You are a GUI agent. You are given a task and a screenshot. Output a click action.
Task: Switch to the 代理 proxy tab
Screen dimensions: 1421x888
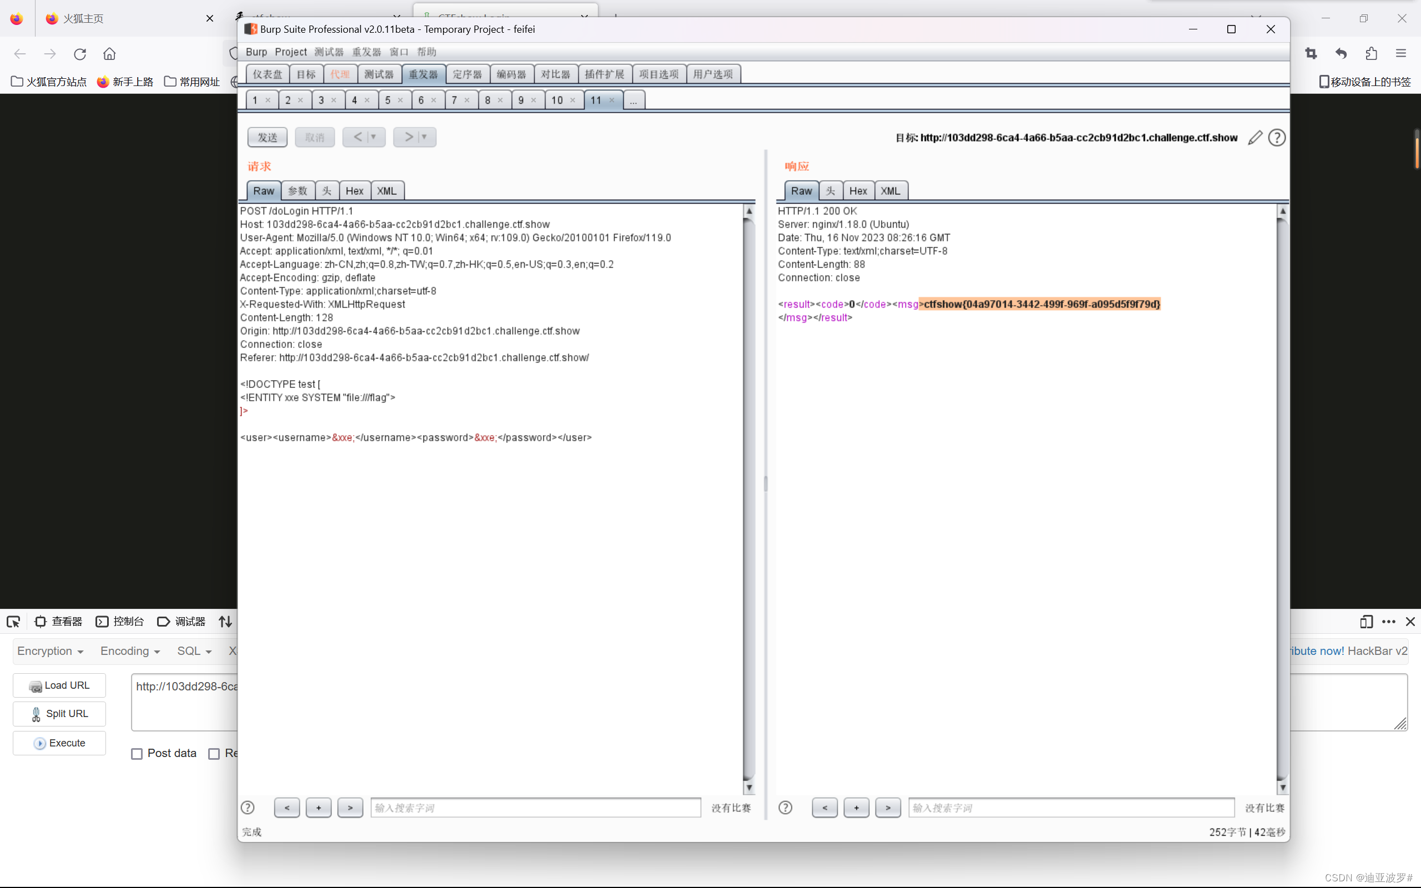point(340,74)
